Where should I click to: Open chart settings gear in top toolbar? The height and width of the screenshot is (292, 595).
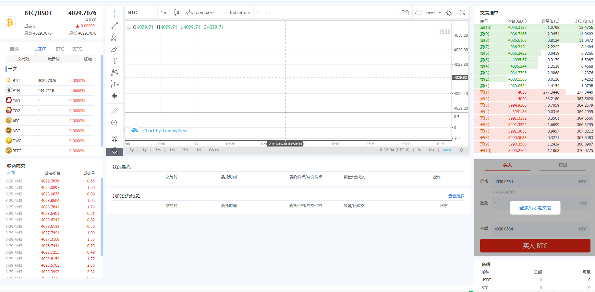click(x=449, y=12)
